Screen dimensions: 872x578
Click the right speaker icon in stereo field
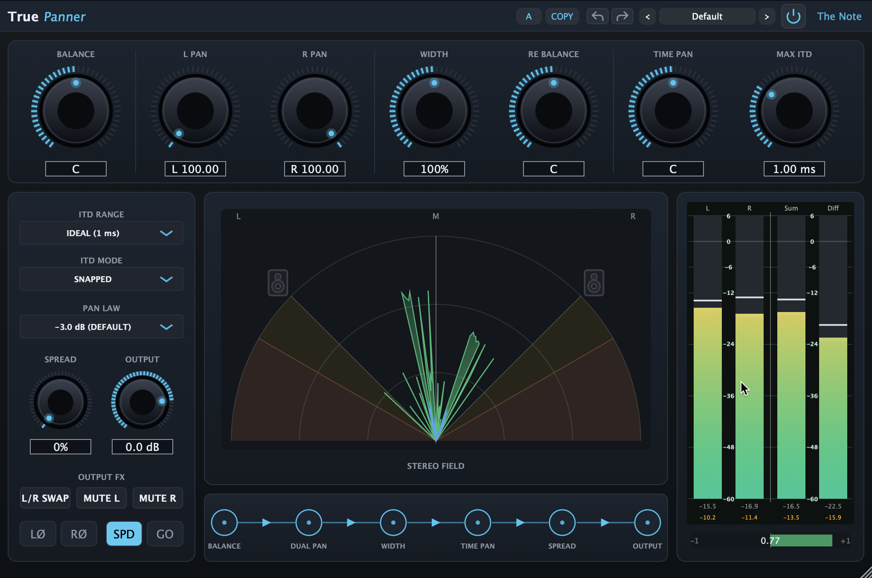(594, 283)
